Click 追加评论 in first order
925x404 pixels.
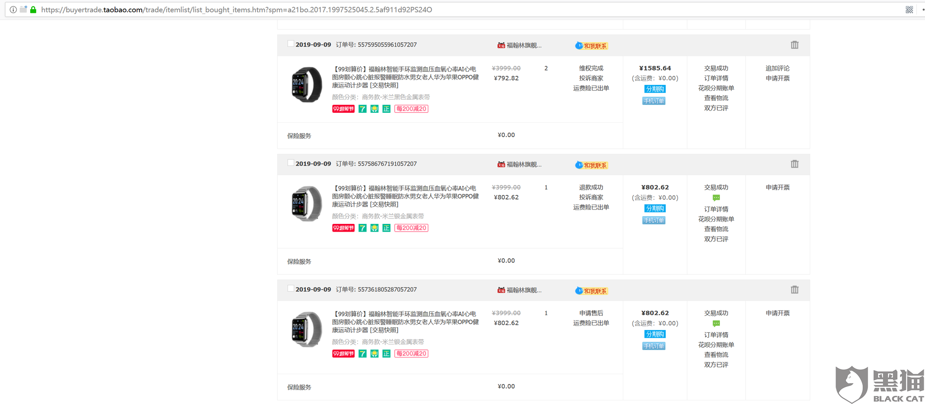click(777, 68)
